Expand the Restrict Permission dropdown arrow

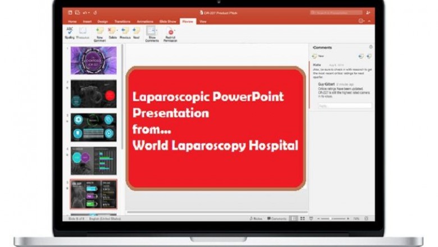click(175, 30)
